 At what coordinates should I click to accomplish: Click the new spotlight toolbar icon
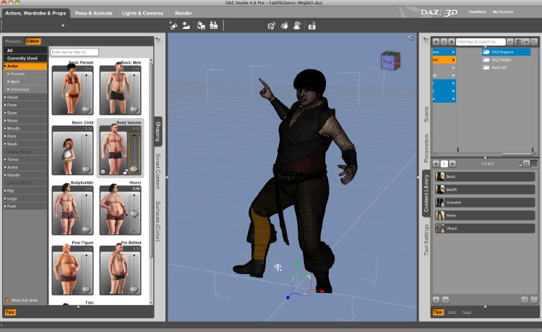coord(173,25)
